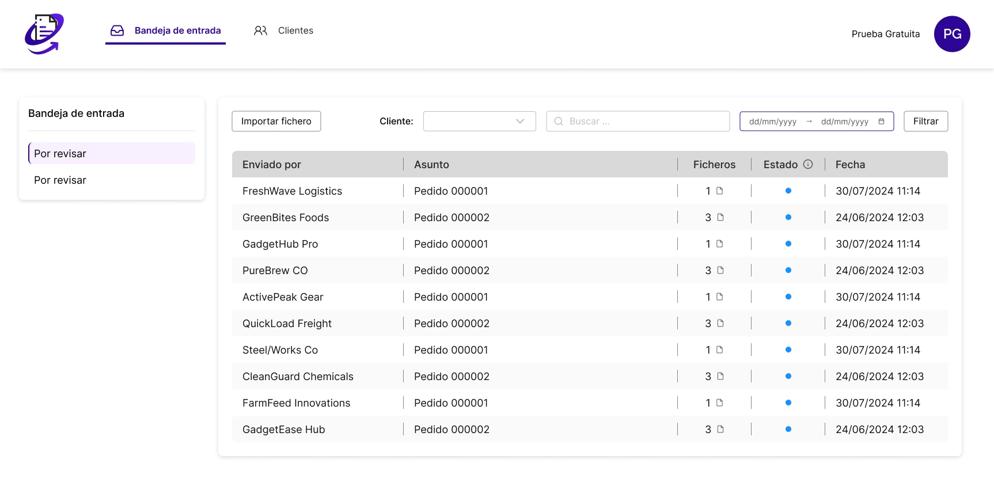Image resolution: width=994 pixels, height=478 pixels.
Task: Click the Importar fichero button
Action: [x=276, y=122]
